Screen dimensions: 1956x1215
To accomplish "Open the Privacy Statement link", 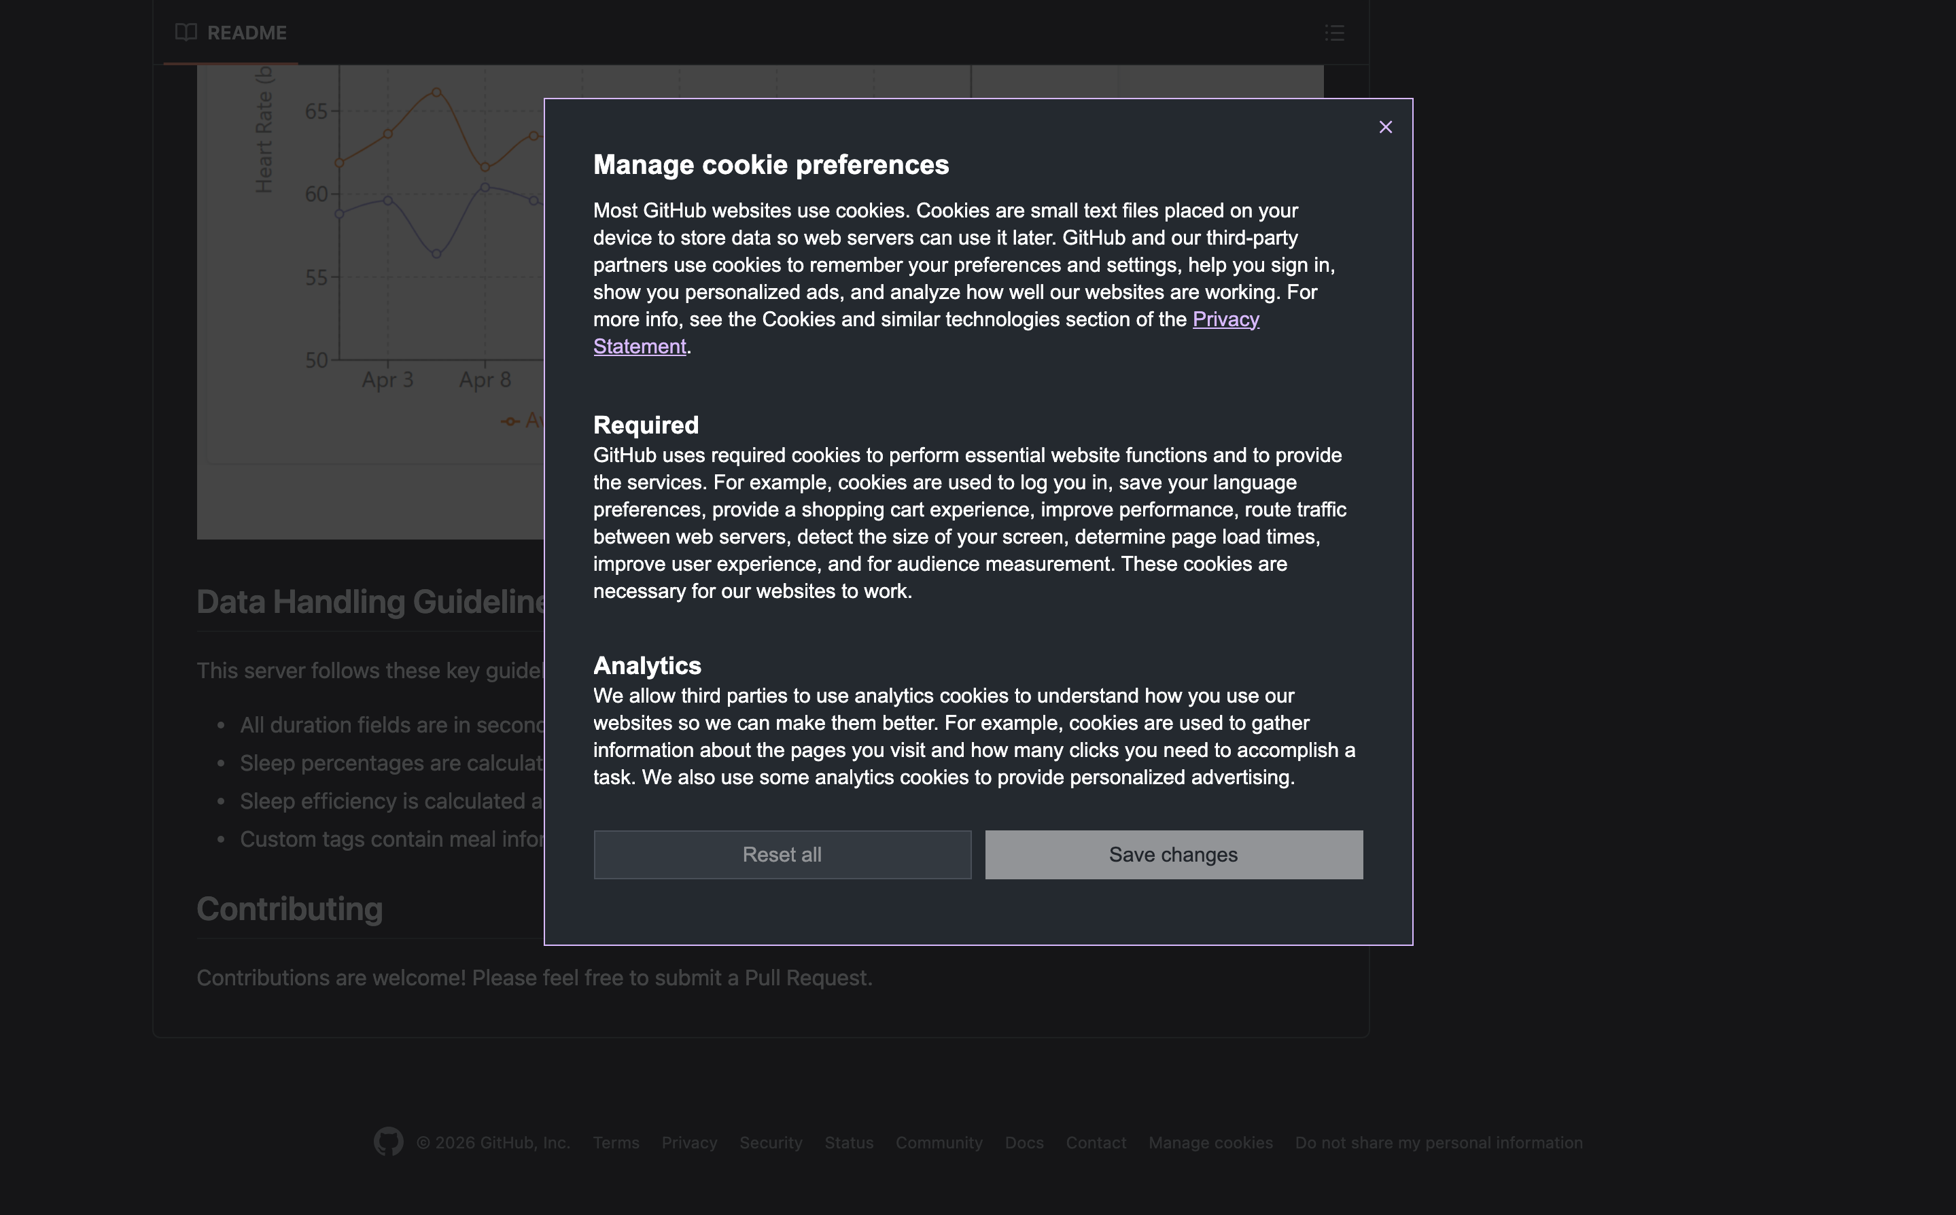I will click(x=1225, y=320).
